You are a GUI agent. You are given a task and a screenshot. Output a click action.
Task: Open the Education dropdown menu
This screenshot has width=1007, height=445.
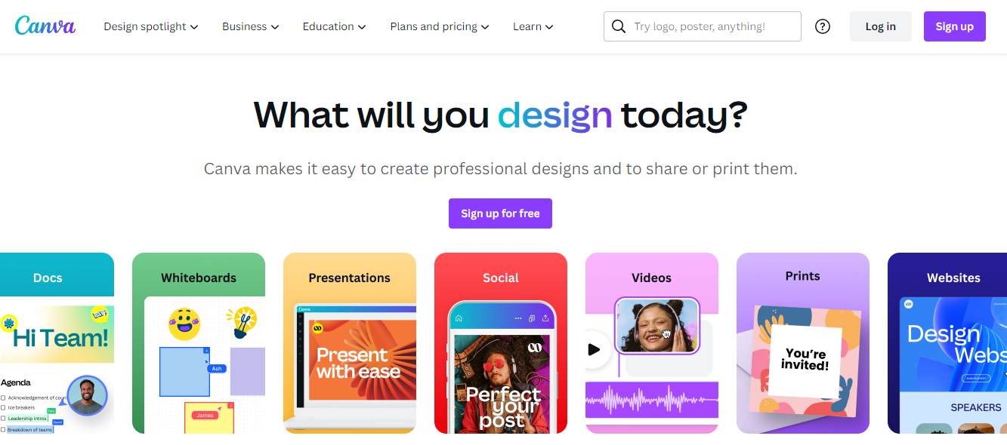click(x=335, y=26)
